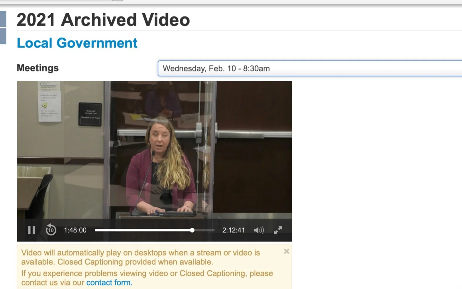
Task: Click the elapsed time 1:48:00
Action: click(x=75, y=230)
